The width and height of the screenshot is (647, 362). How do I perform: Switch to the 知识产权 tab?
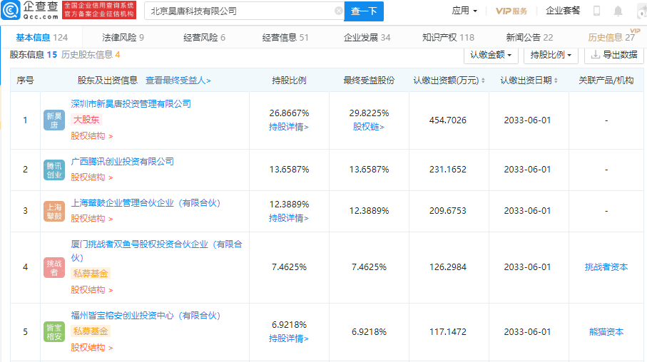448,38
